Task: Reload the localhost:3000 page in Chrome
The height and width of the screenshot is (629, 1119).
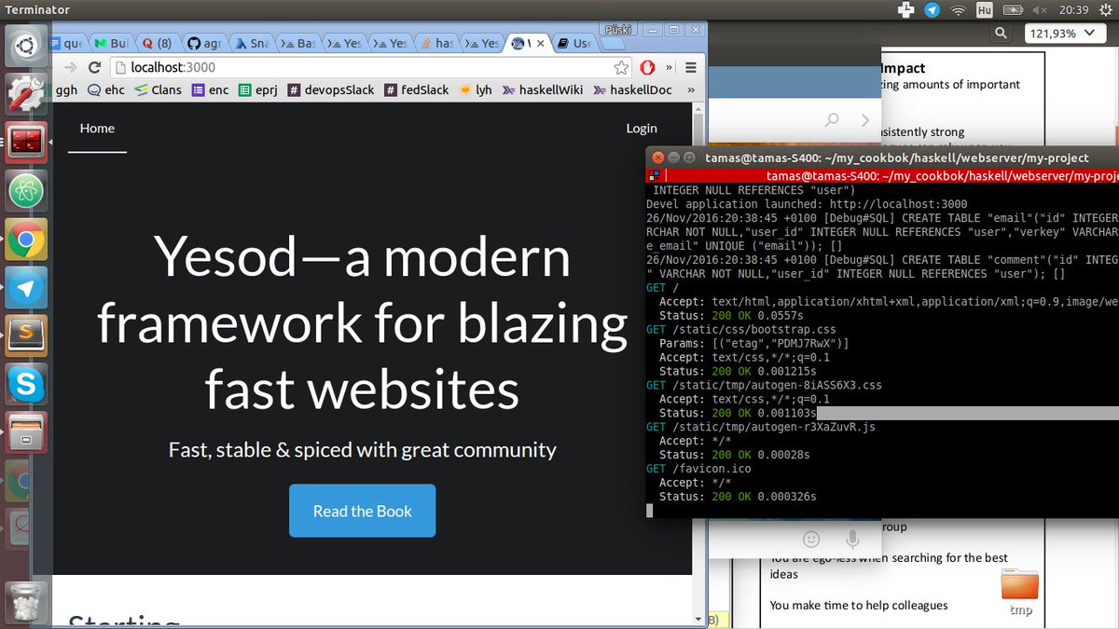Action: (x=94, y=67)
